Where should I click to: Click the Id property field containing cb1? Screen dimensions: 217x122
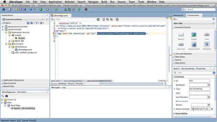coord(199,81)
